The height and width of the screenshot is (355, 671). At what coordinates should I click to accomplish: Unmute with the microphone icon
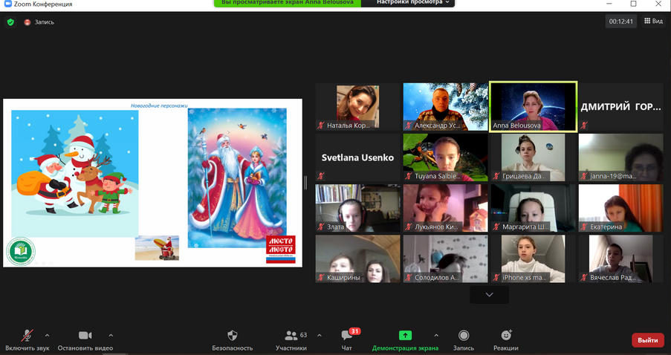click(27, 336)
